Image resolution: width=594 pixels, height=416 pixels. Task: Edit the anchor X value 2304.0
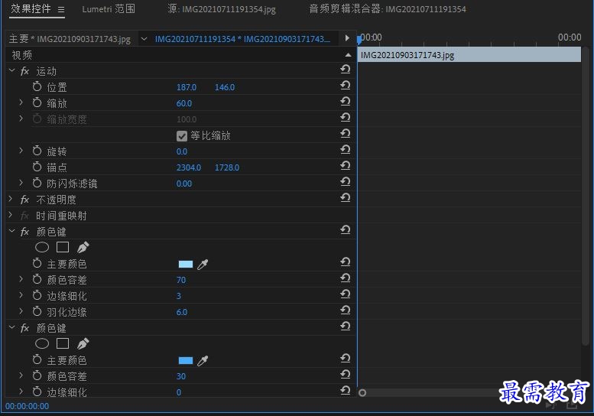tap(189, 167)
